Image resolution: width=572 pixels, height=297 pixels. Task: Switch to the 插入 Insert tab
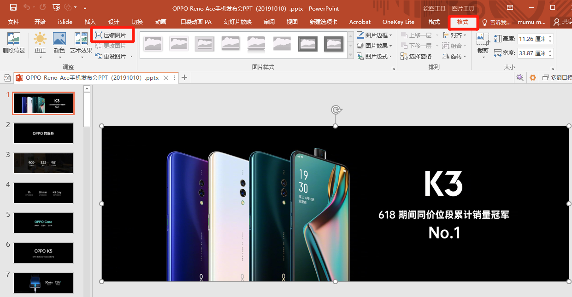click(x=90, y=22)
